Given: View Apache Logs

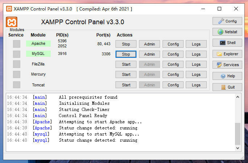Looking at the screenshot, I should point(196,44).
